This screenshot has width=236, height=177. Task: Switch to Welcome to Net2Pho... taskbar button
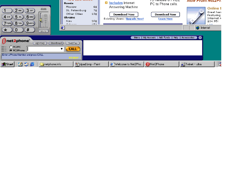point(126,64)
